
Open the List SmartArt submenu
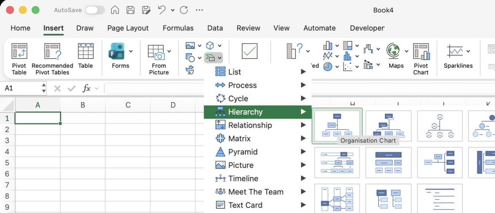point(258,72)
